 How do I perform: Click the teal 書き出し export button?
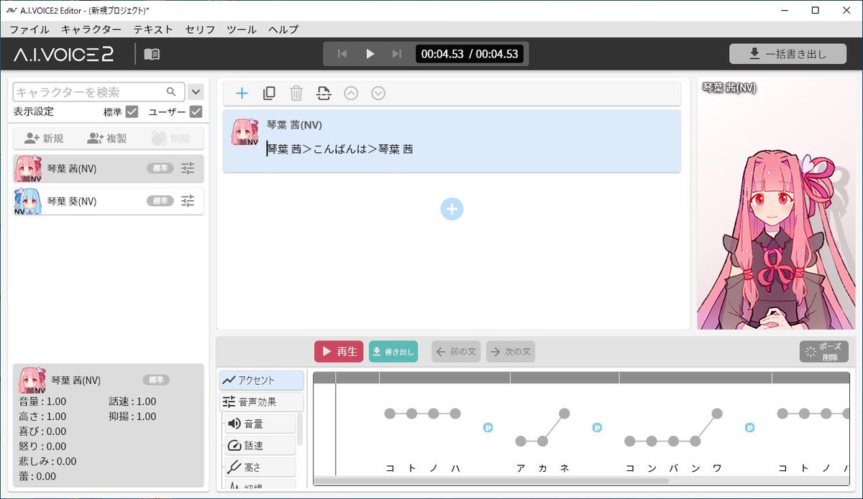(x=393, y=351)
